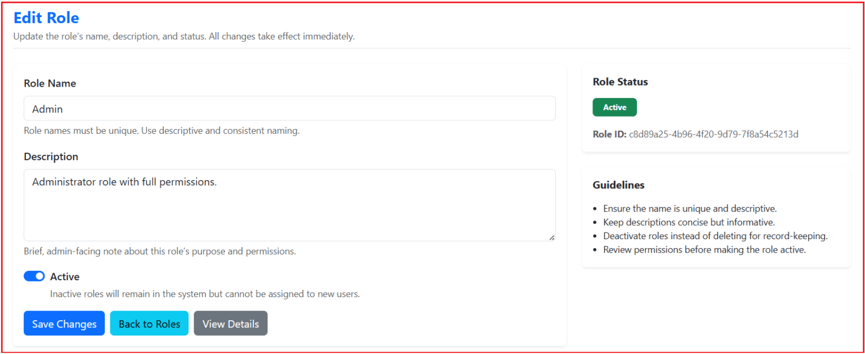Click the inactive roles help text

205,294
